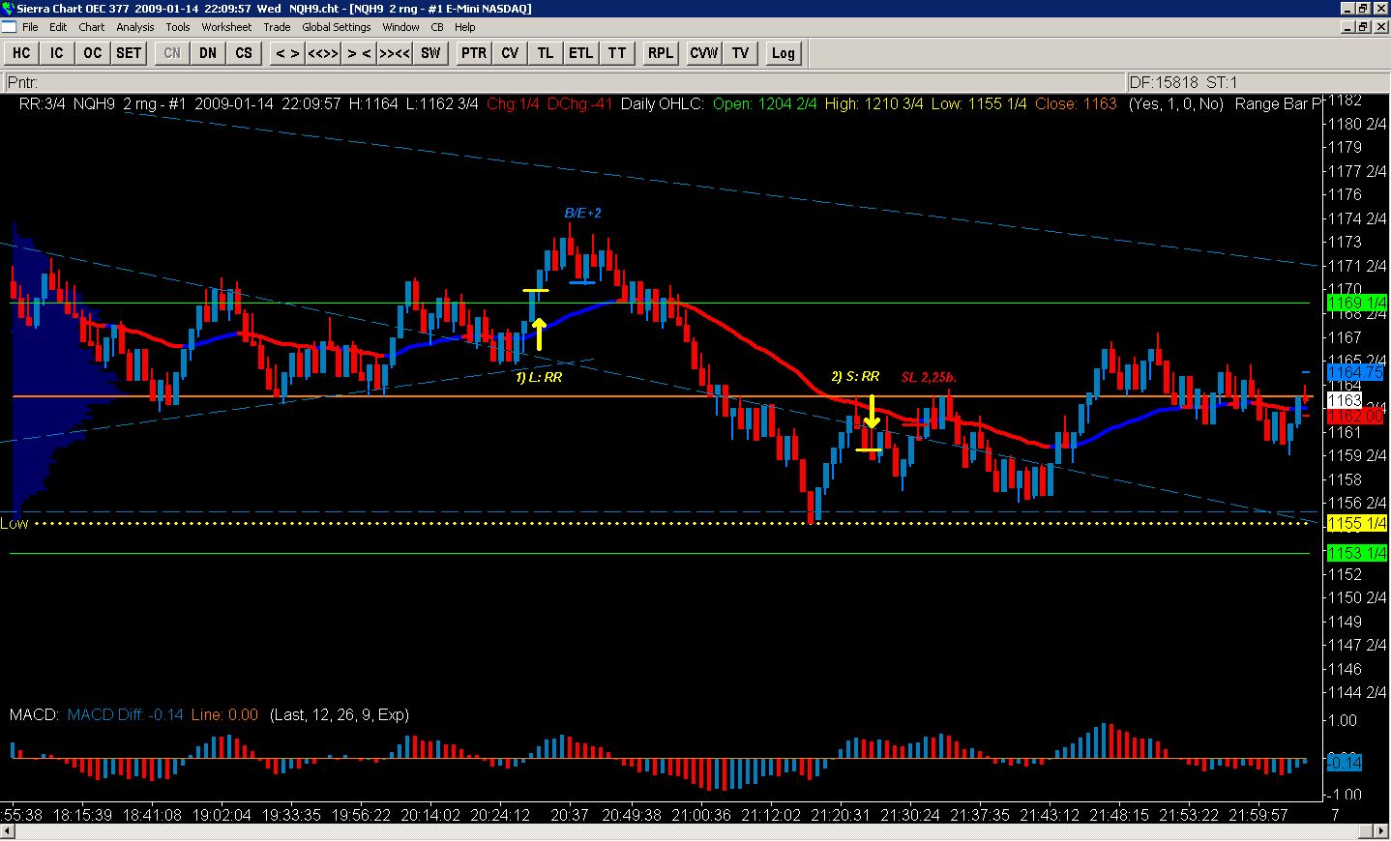Screen dimensions: 1391x841
Task: Click the green 1153 1/4 price marker
Action: tap(1356, 553)
